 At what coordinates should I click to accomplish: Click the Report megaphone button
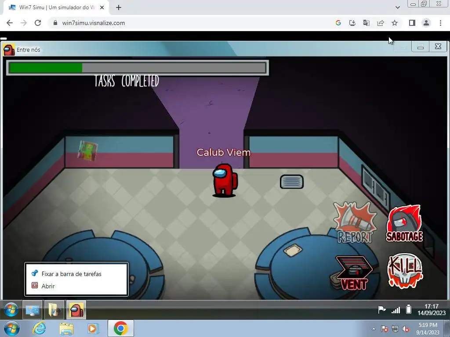(355, 222)
